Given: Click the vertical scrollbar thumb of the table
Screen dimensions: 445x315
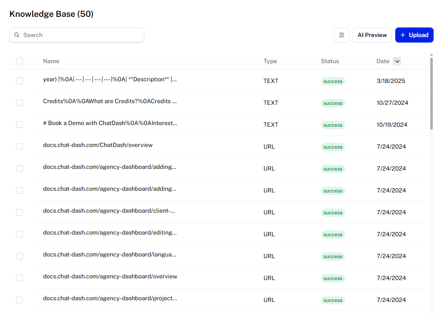Looking at the screenshot, I should click(432, 93).
